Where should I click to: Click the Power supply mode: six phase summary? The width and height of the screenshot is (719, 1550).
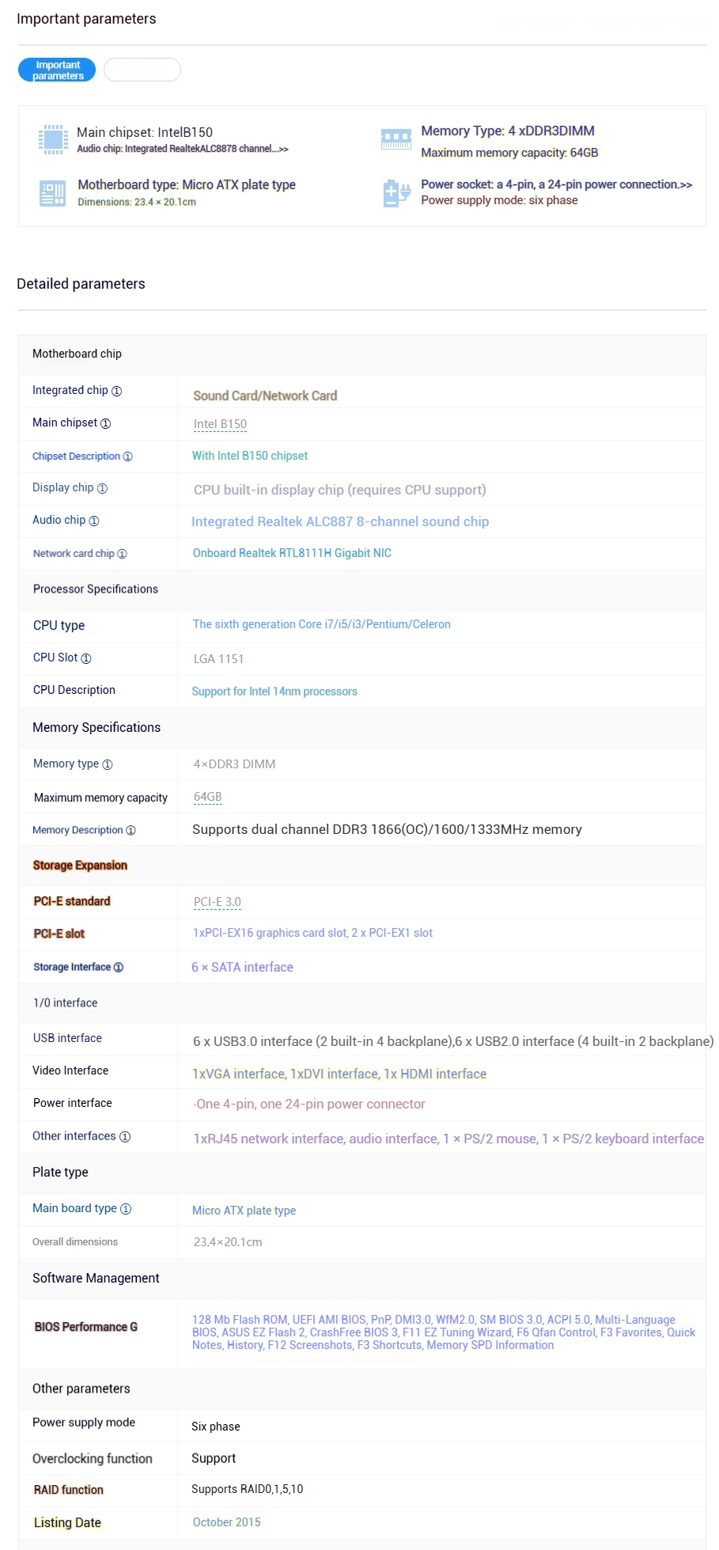coord(499,200)
